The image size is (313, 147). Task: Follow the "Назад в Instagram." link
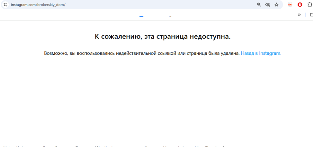click(261, 53)
